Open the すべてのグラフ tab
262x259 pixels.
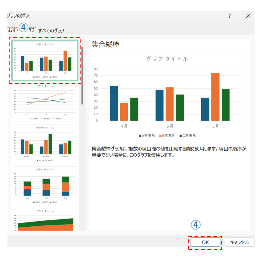pyautogui.click(x=51, y=30)
